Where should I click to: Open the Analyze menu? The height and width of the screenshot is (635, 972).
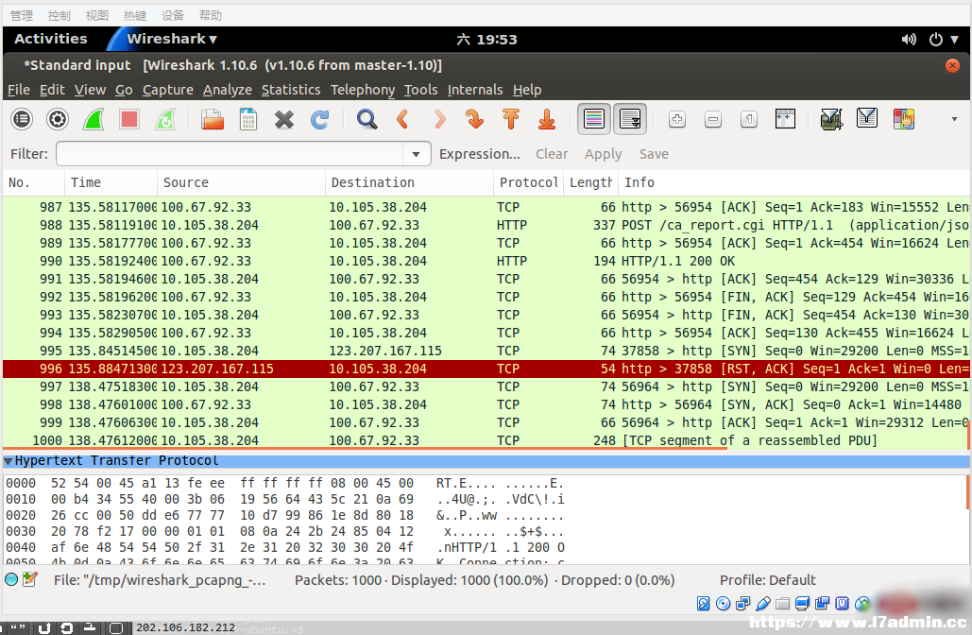(228, 90)
